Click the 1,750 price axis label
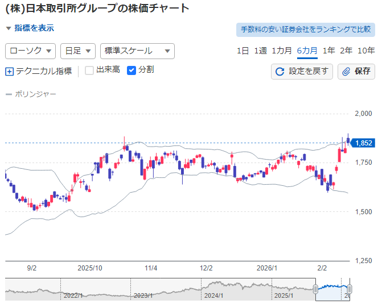 [363, 163]
